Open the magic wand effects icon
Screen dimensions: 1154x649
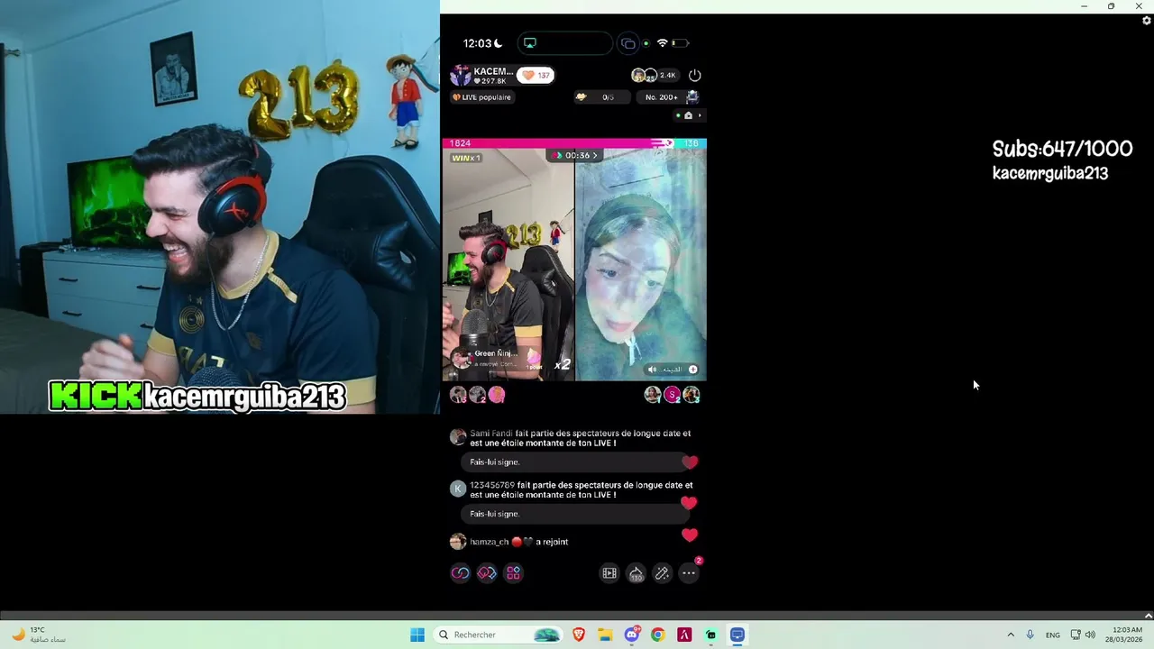pos(662,573)
